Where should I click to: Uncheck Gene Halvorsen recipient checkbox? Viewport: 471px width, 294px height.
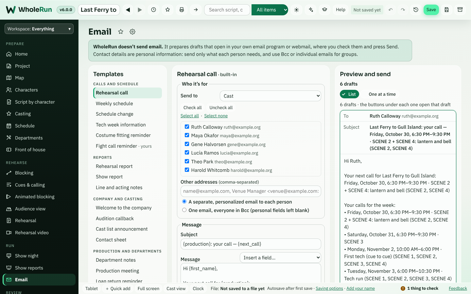click(x=187, y=144)
